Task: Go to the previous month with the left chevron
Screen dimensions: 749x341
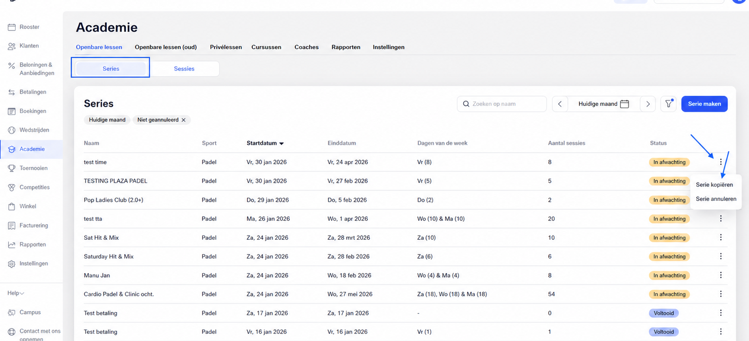Action: click(560, 104)
